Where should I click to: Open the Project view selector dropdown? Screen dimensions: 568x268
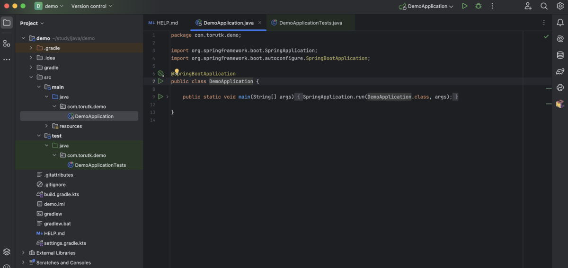point(32,23)
